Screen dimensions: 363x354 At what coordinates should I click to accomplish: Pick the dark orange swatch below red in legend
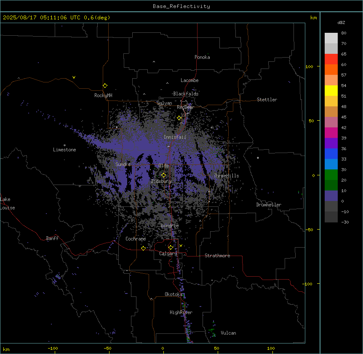pos(331,69)
